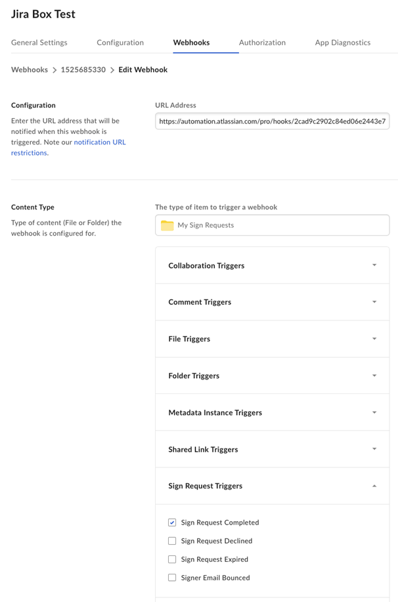This screenshot has width=398, height=602.
Task: Expand Collaboration Triggers with its arrow
Action: (374, 265)
